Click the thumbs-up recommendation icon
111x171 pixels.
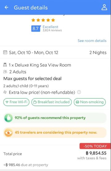tap(8, 118)
